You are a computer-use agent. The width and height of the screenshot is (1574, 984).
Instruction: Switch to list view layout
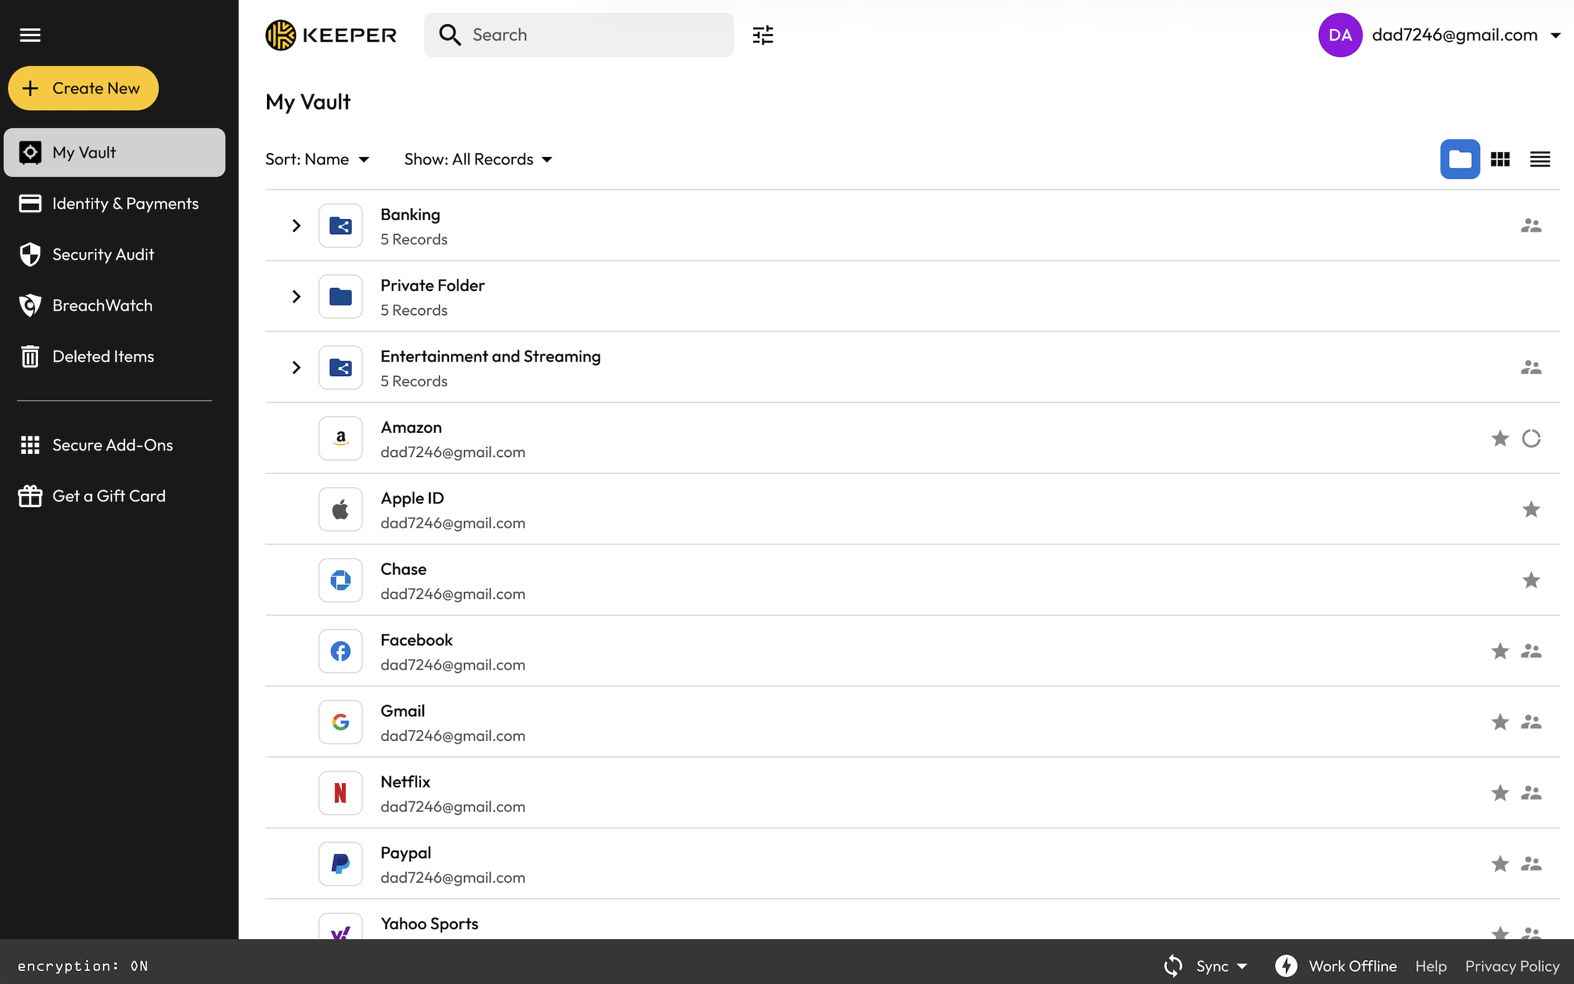click(1540, 159)
